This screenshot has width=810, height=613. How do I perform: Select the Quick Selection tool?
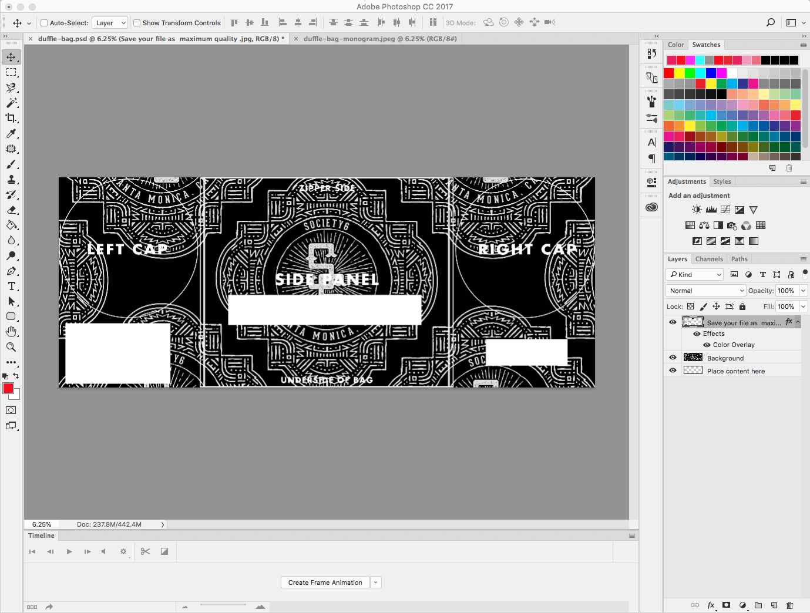pos(11,87)
